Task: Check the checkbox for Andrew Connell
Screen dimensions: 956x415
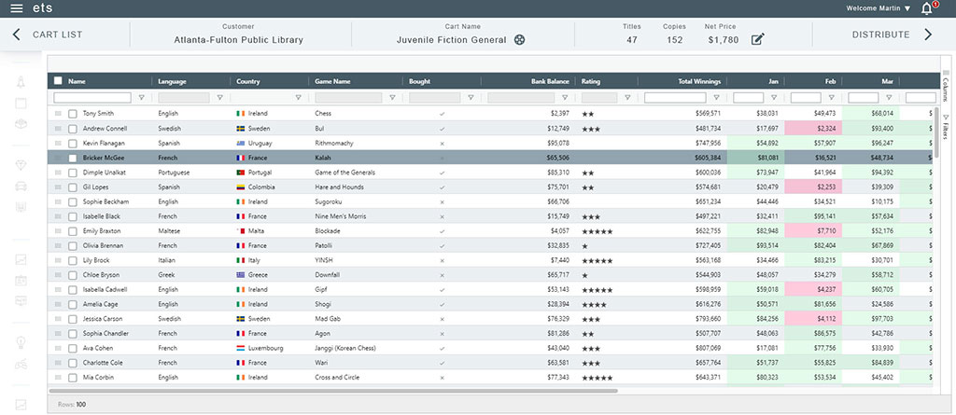Action: (73, 129)
